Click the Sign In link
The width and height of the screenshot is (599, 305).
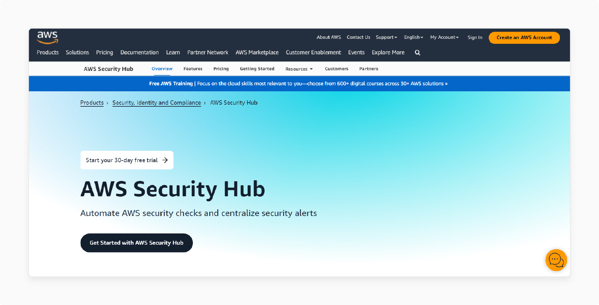pos(475,37)
